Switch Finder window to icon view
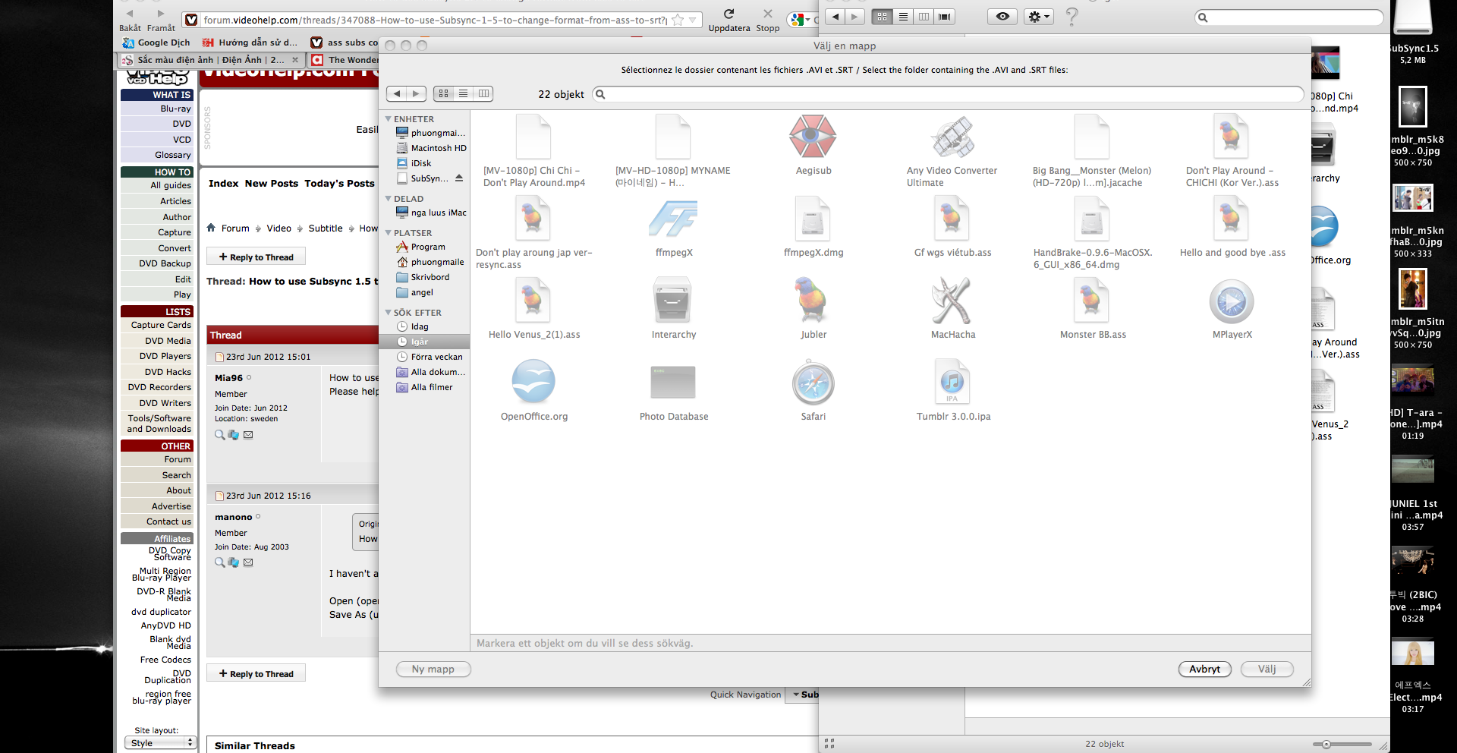Screen dimensions: 1457x753 882,17
